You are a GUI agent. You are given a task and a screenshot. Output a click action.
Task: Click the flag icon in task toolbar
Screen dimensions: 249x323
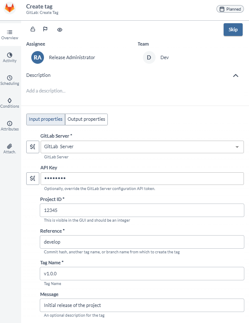45,29
